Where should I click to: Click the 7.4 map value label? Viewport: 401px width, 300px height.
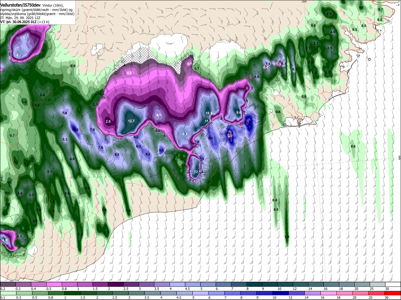tap(65, 113)
